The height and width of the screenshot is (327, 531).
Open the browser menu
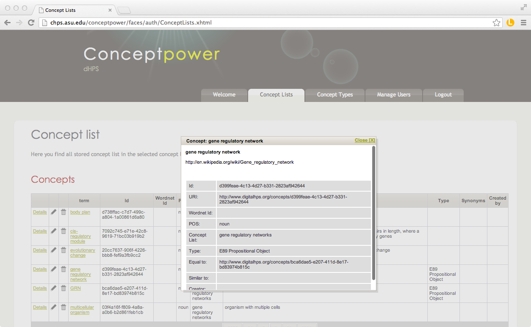tap(524, 22)
